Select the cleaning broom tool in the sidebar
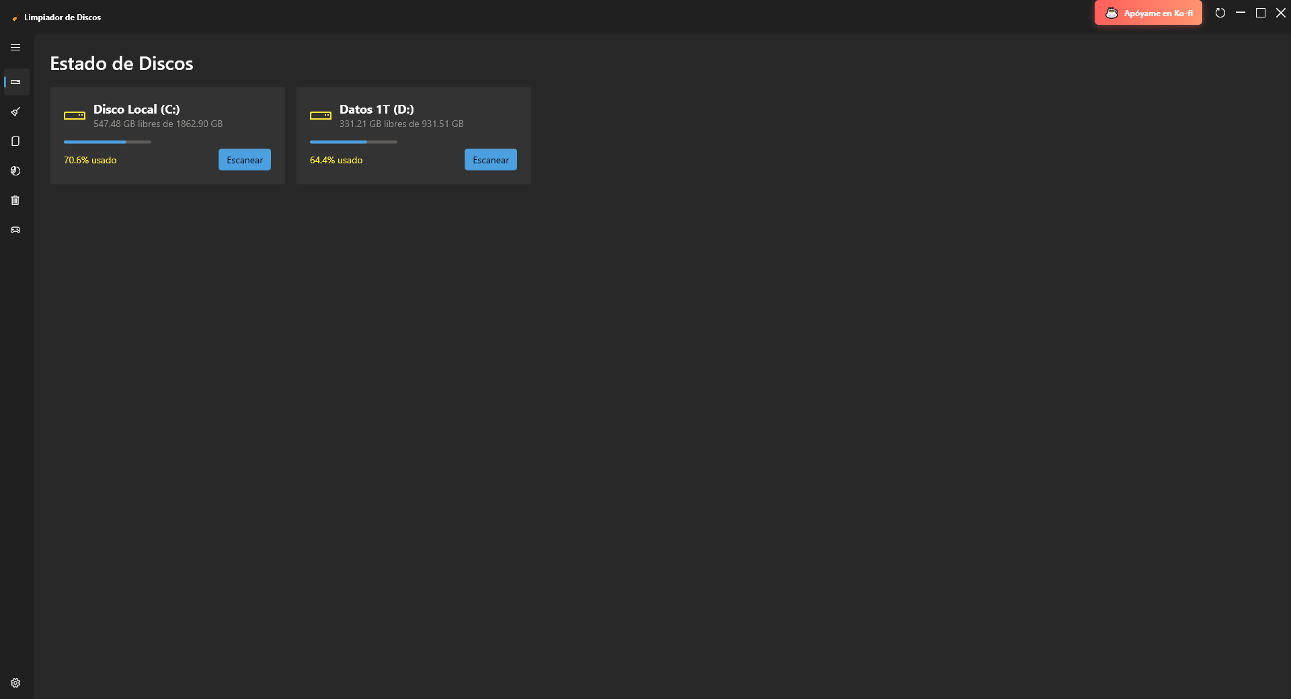Screen dimensions: 1291x699 coord(15,112)
